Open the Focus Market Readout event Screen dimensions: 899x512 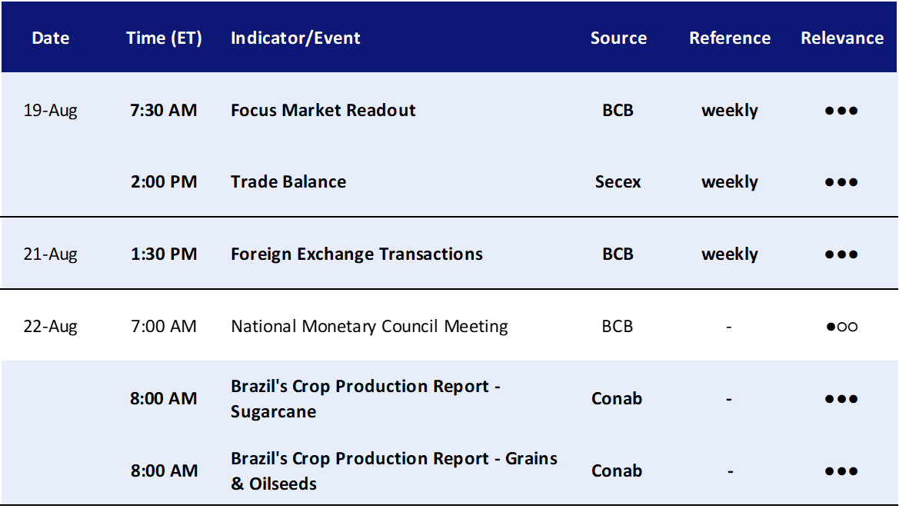pyautogui.click(x=323, y=110)
